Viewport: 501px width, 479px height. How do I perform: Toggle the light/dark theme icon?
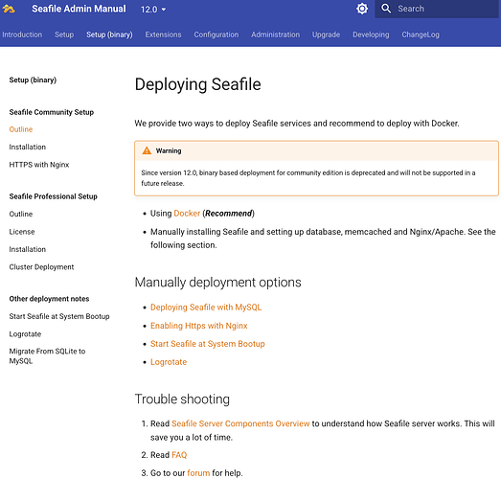(362, 9)
